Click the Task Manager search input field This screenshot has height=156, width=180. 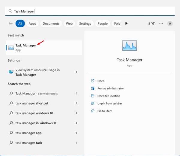point(90,11)
